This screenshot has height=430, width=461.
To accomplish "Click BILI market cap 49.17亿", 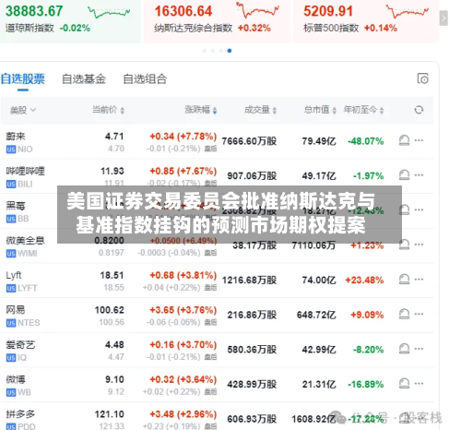I will point(319,176).
